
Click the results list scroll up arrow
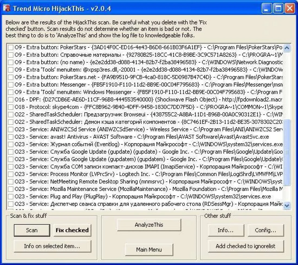coord(287,47)
